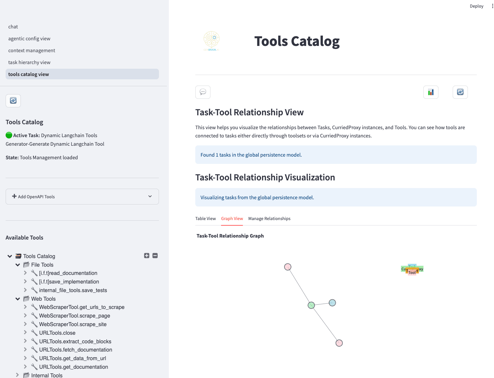Click the bar chart icon button

point(431,92)
